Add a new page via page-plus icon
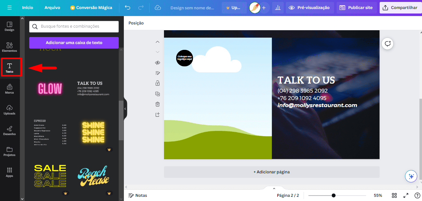This screenshot has height=201, width=422. point(158,114)
